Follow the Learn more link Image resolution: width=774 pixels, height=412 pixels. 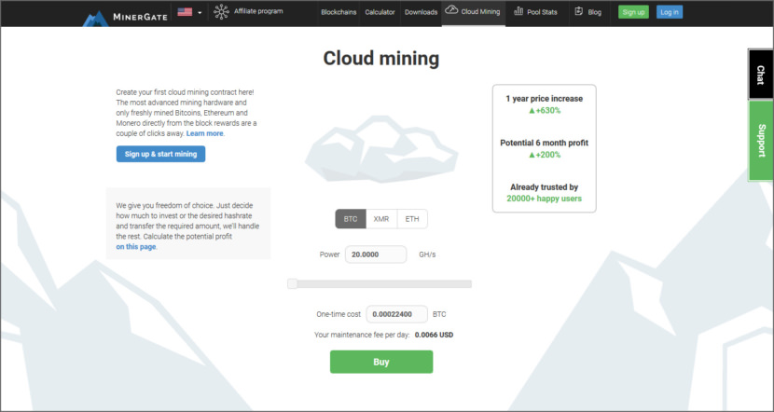pos(205,133)
